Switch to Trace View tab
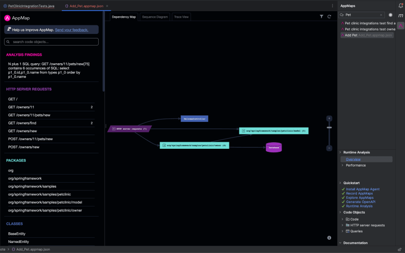The image size is (405, 253). [x=181, y=17]
